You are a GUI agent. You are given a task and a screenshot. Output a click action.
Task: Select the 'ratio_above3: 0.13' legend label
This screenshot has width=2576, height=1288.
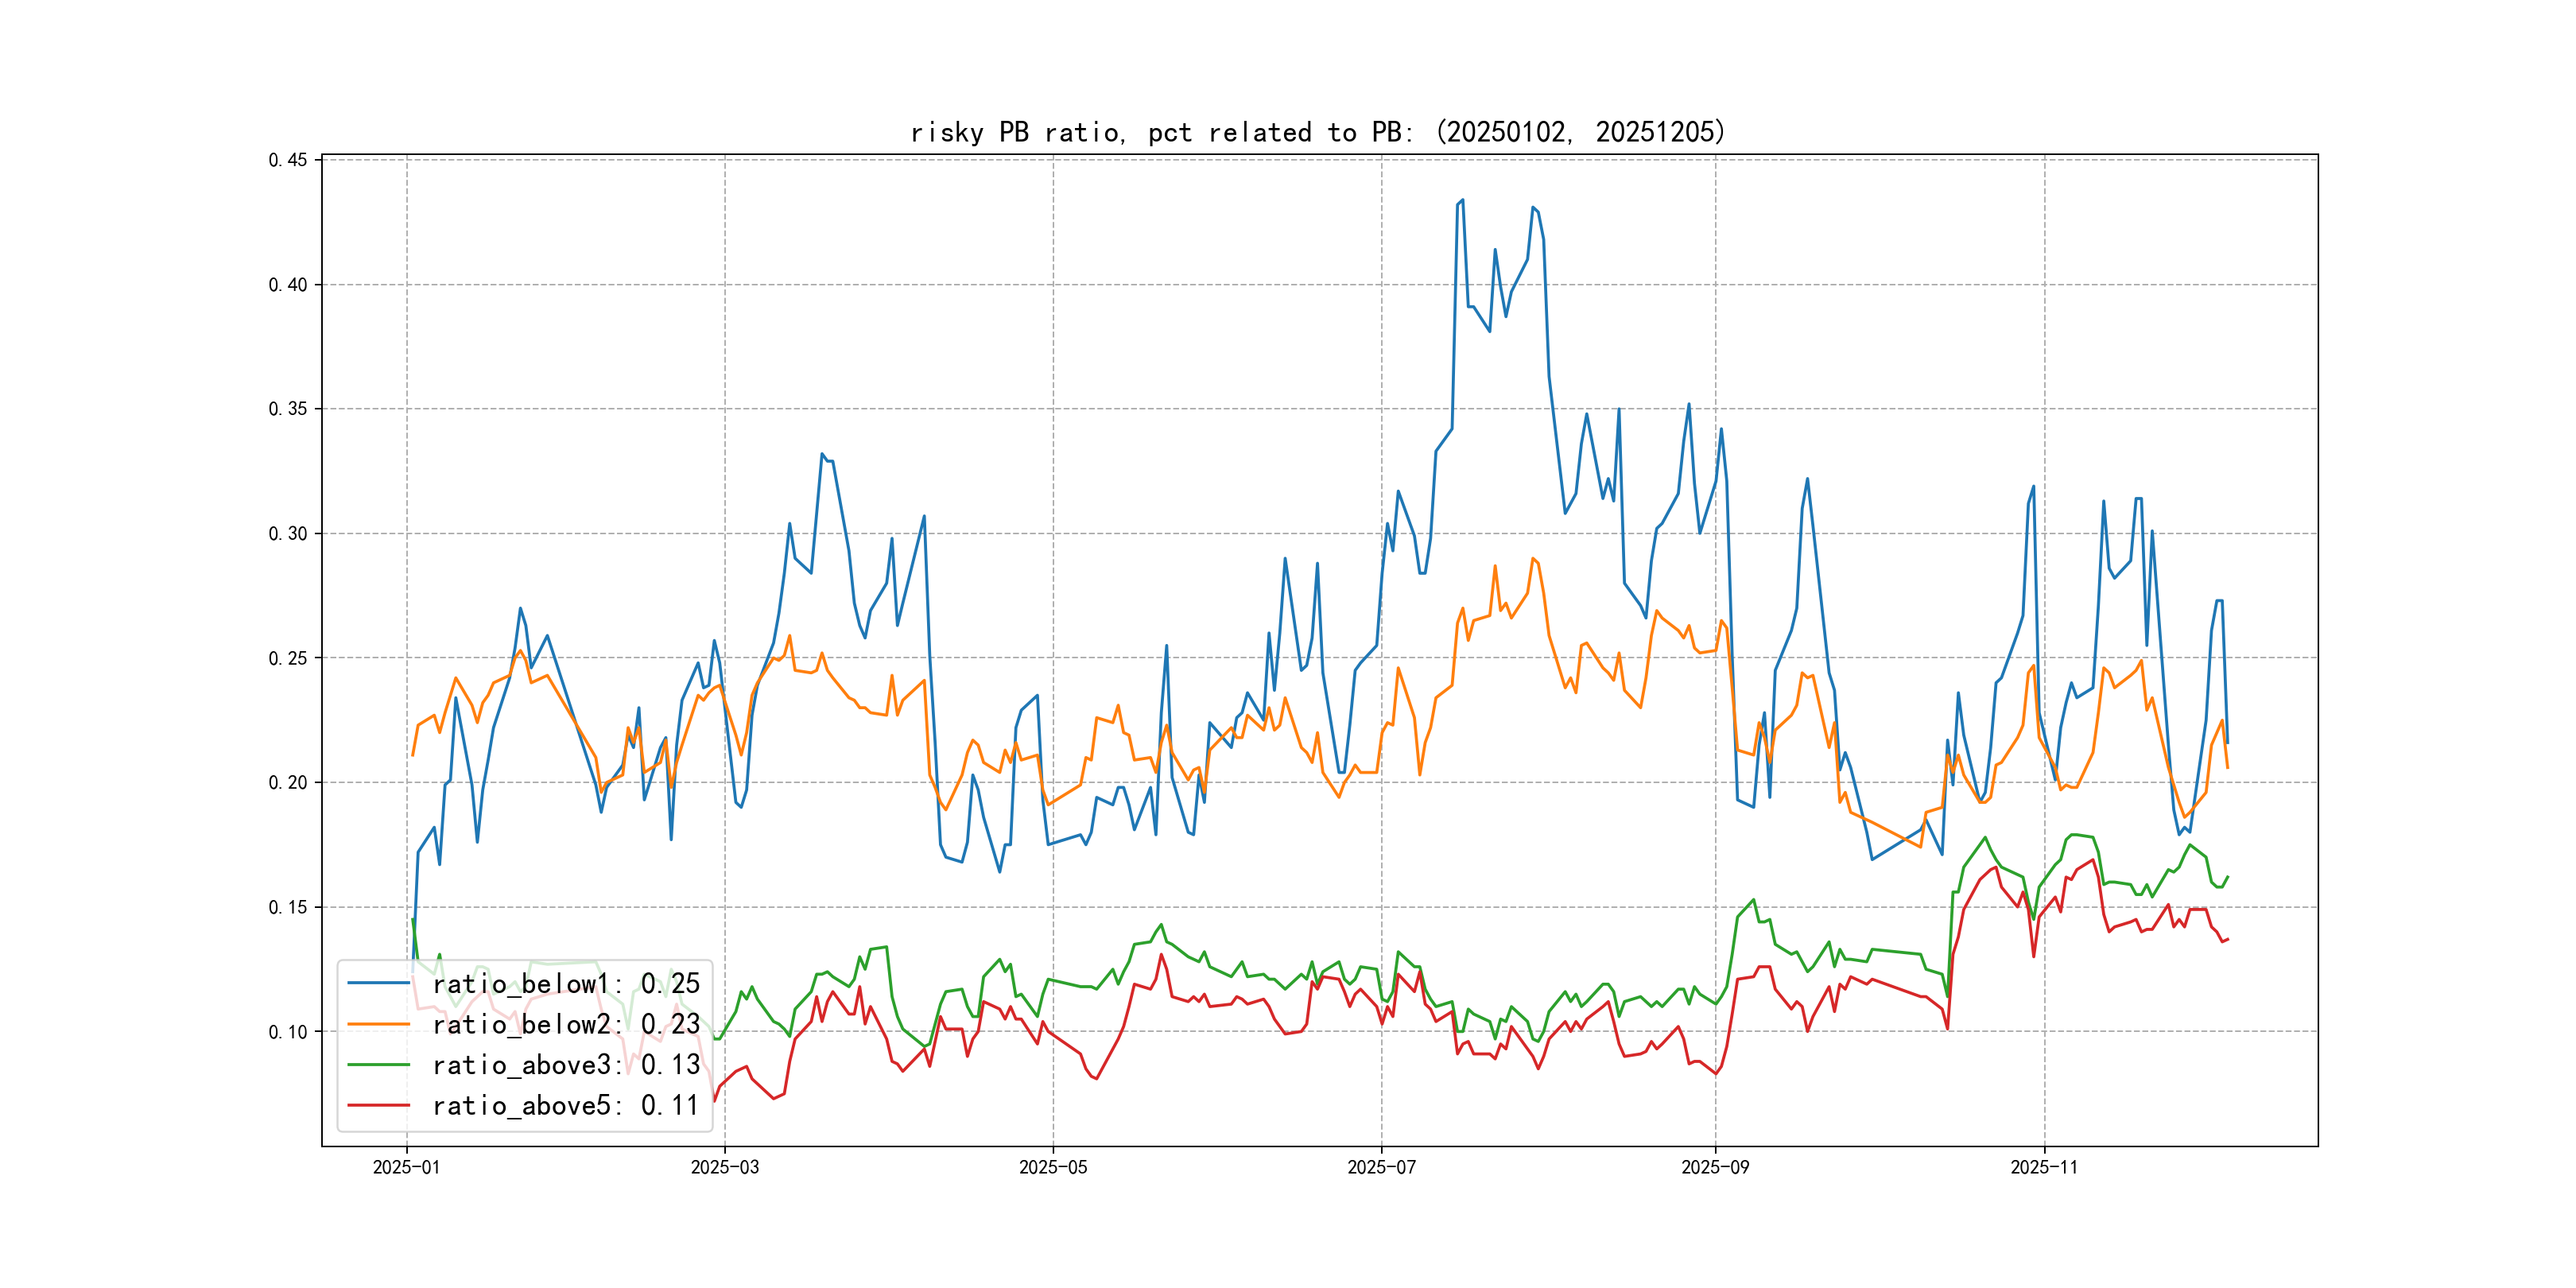[566, 1065]
